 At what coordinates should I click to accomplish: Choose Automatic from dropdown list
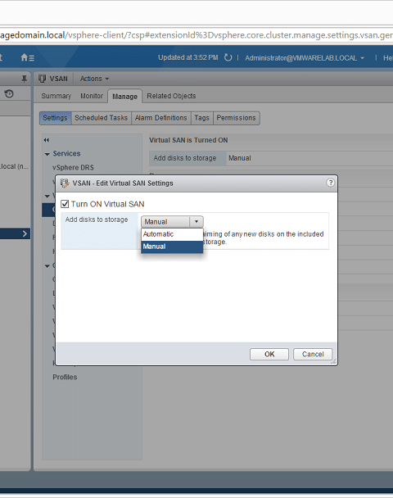172,234
